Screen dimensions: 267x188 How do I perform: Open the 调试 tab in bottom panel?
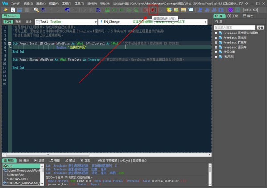point(39,160)
